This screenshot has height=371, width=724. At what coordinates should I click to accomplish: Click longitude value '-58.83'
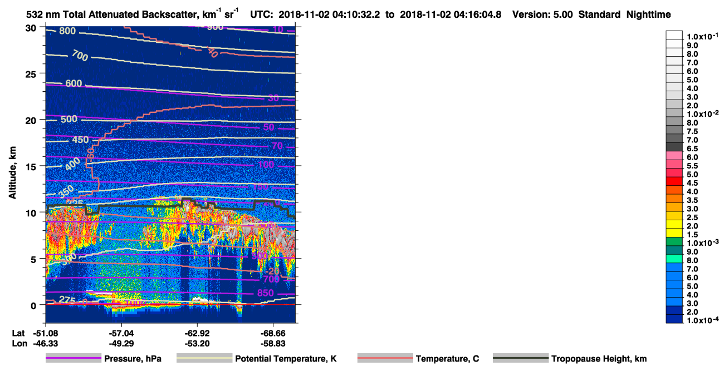point(273,343)
